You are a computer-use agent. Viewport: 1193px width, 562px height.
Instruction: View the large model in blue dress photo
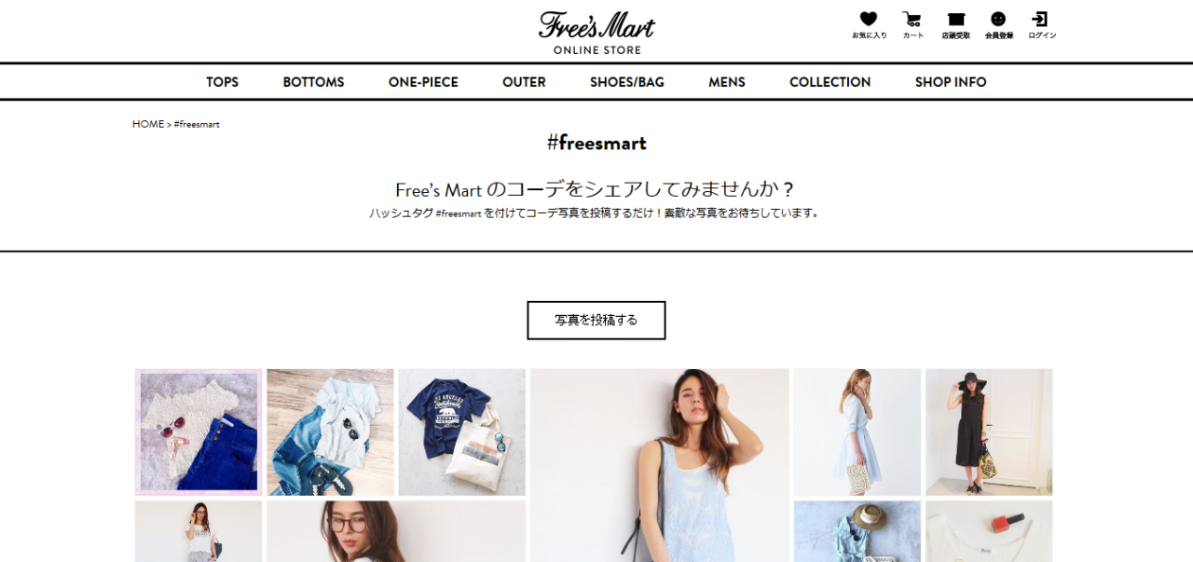(x=660, y=465)
